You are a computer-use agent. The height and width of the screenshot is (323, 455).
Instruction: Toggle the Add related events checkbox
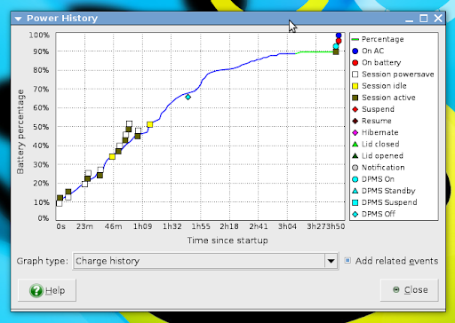click(x=347, y=261)
